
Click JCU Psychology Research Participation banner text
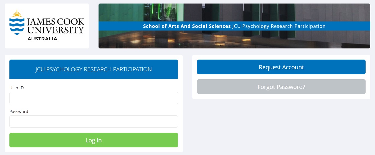279,26
